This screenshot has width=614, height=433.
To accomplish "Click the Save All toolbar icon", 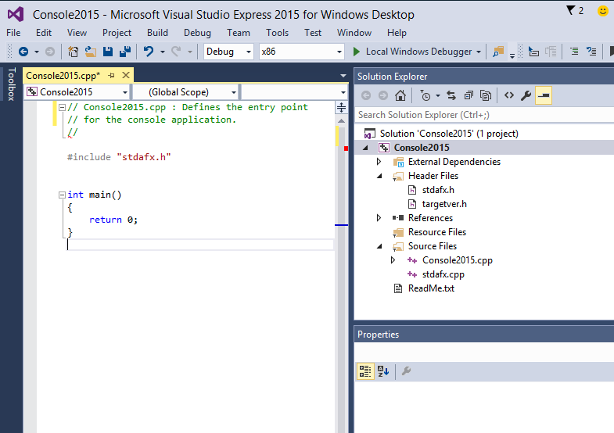I will click(125, 52).
